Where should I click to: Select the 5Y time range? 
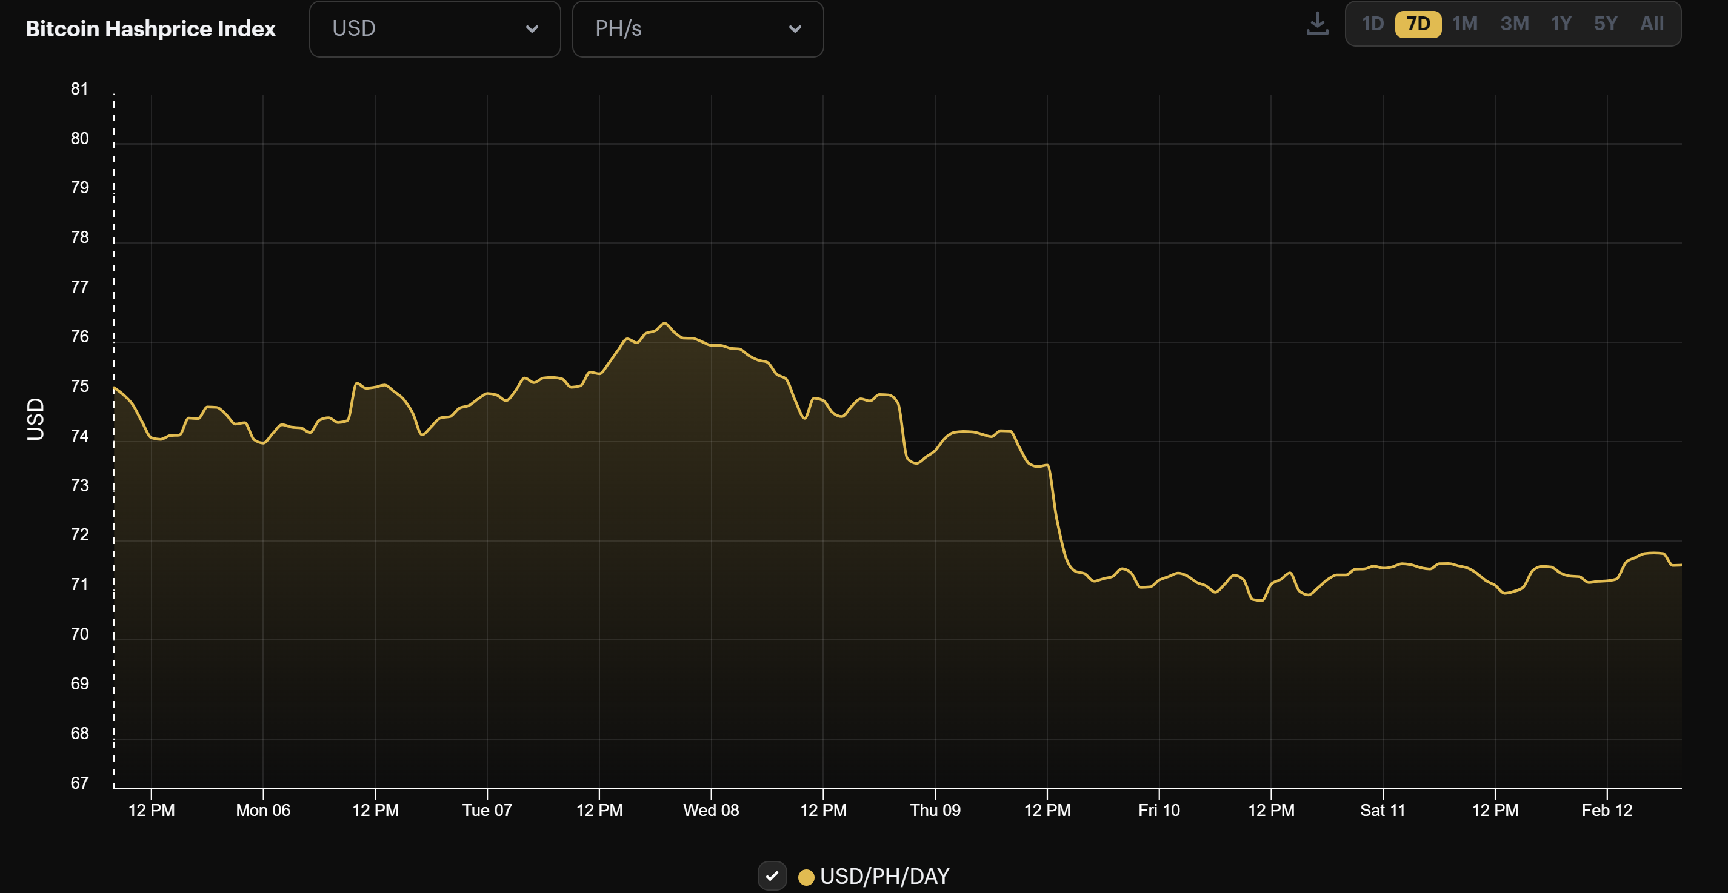click(x=1606, y=24)
